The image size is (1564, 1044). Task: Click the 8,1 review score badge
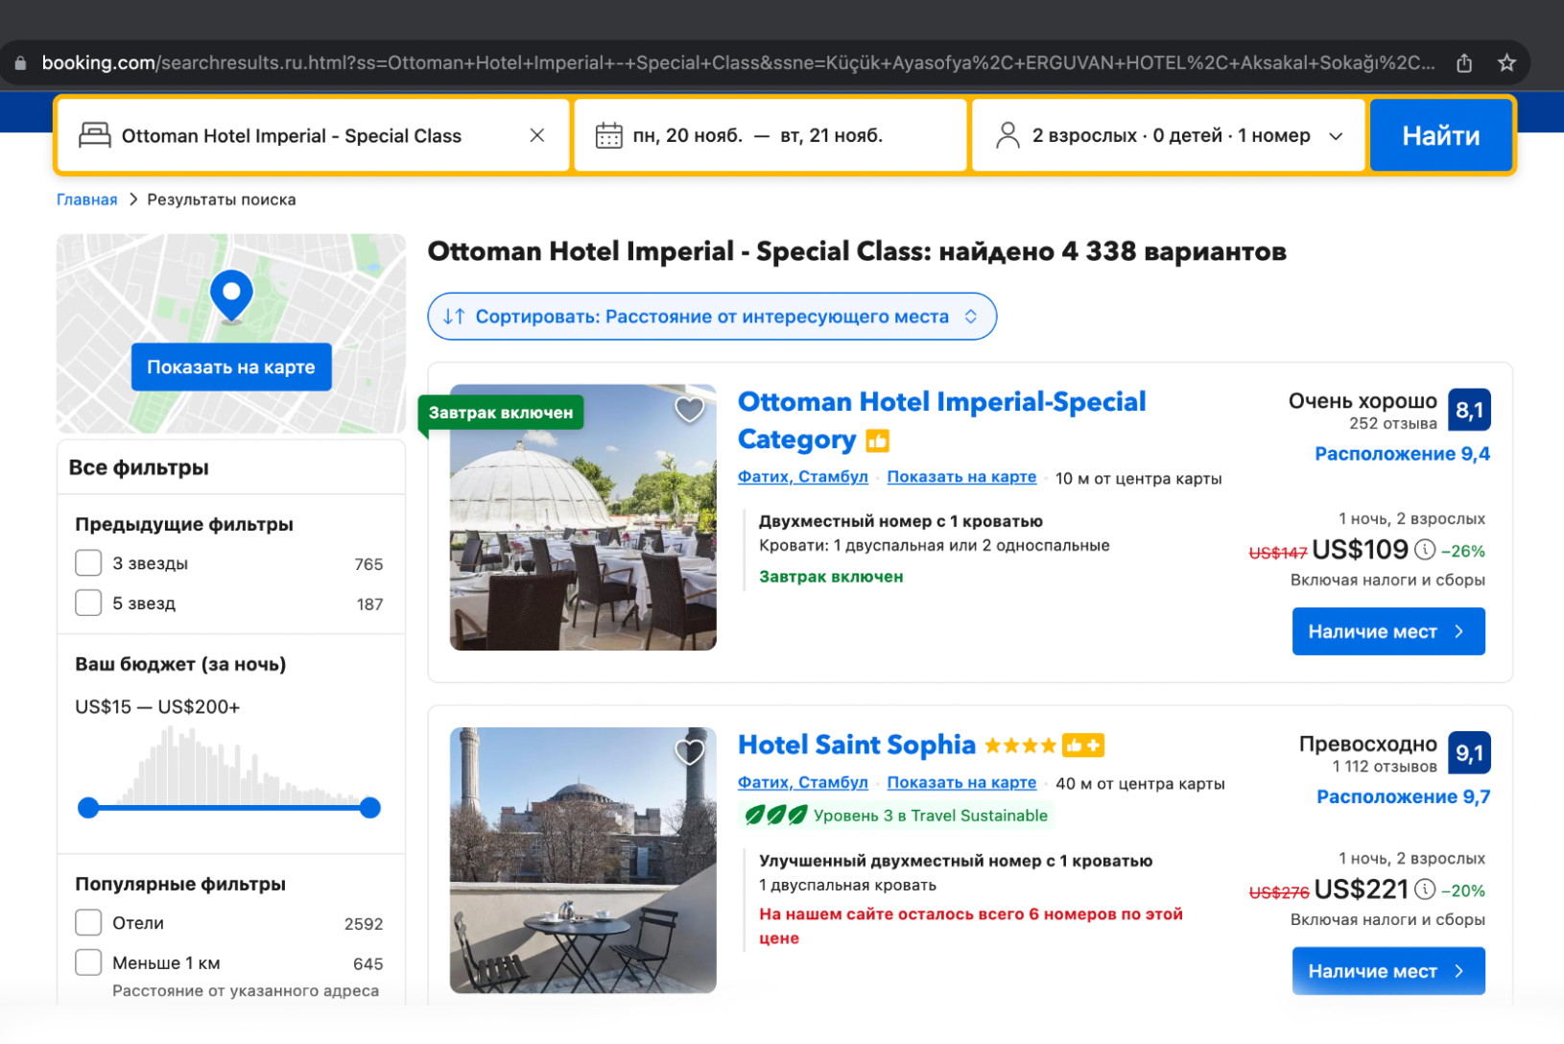(x=1469, y=411)
